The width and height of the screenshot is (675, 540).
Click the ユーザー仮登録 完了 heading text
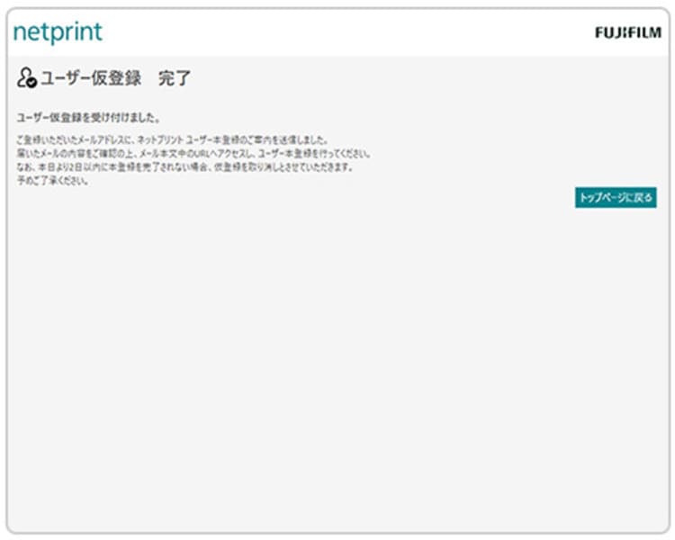[x=115, y=78]
